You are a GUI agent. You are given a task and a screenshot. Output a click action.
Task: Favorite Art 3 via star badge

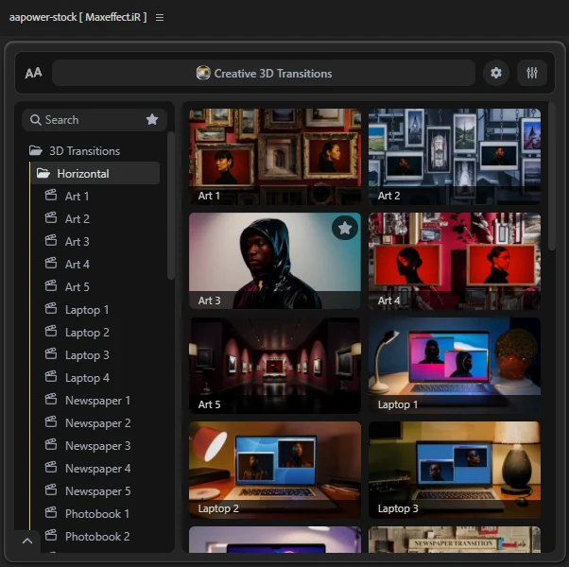tap(345, 228)
